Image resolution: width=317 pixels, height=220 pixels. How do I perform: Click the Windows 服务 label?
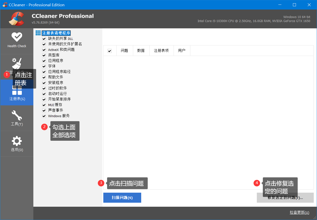coord(59,116)
